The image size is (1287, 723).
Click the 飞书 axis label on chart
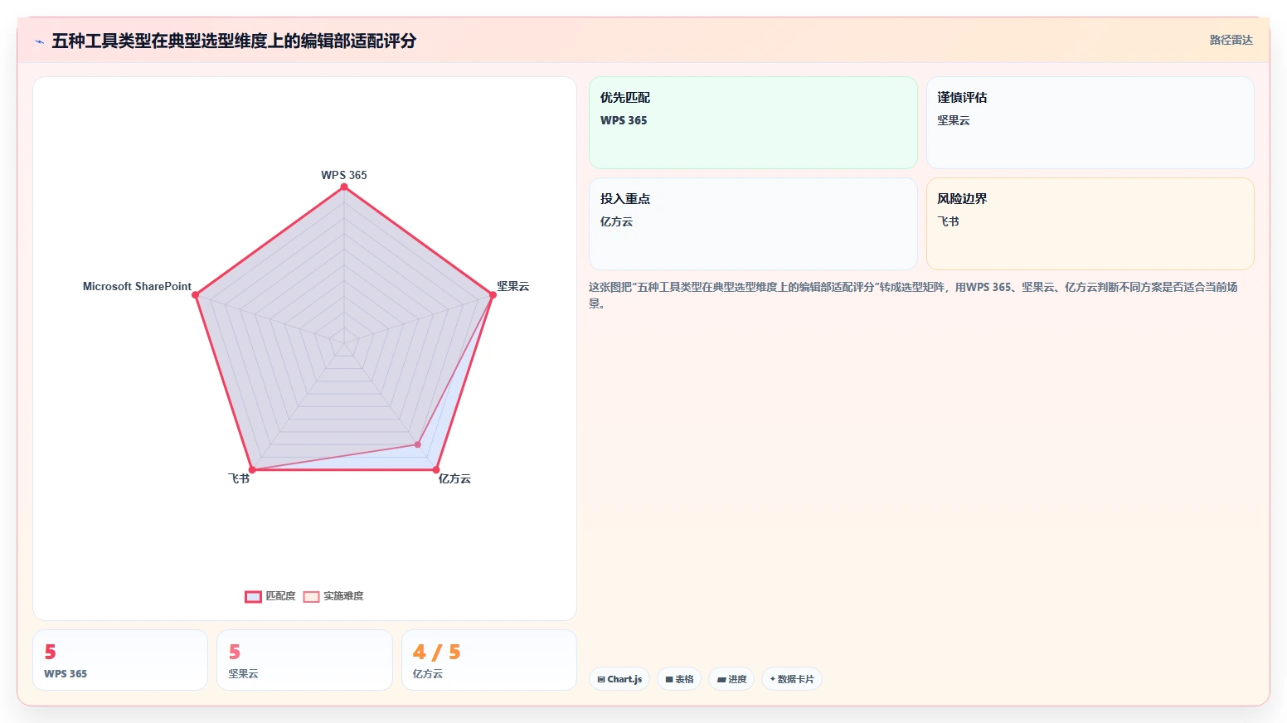(x=239, y=478)
